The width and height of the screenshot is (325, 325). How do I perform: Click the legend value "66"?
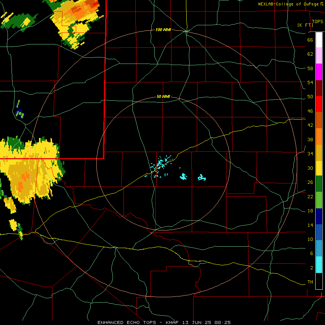point(310,40)
